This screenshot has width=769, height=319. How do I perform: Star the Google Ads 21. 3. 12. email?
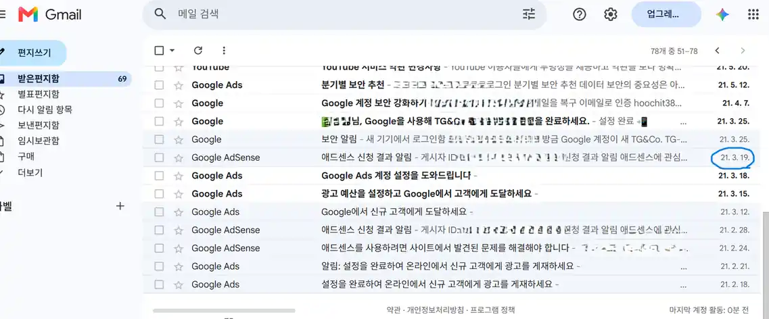click(179, 212)
